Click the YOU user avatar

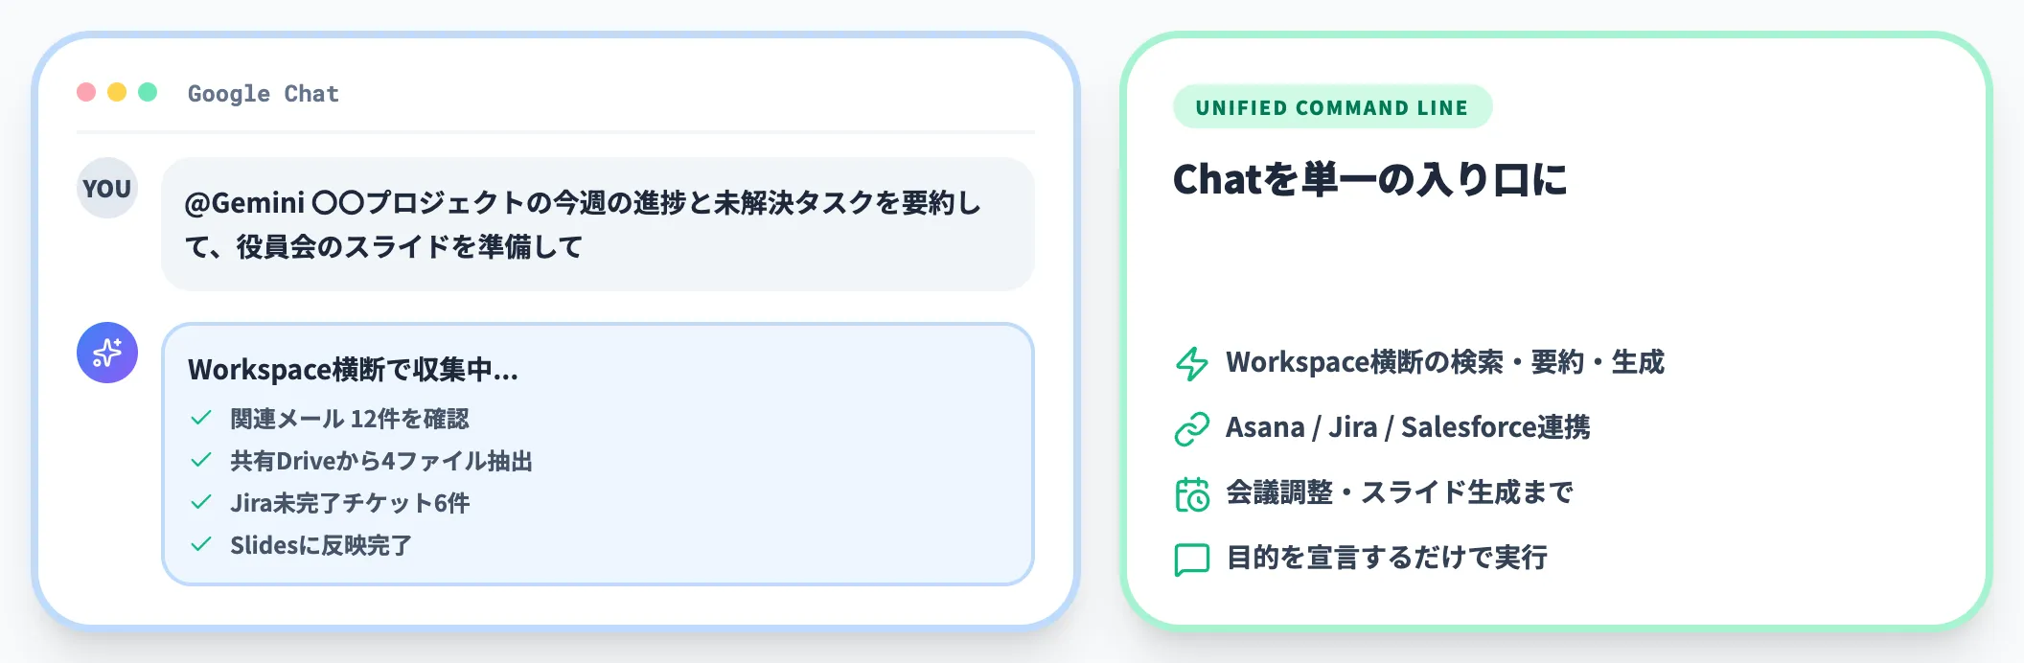point(107,189)
